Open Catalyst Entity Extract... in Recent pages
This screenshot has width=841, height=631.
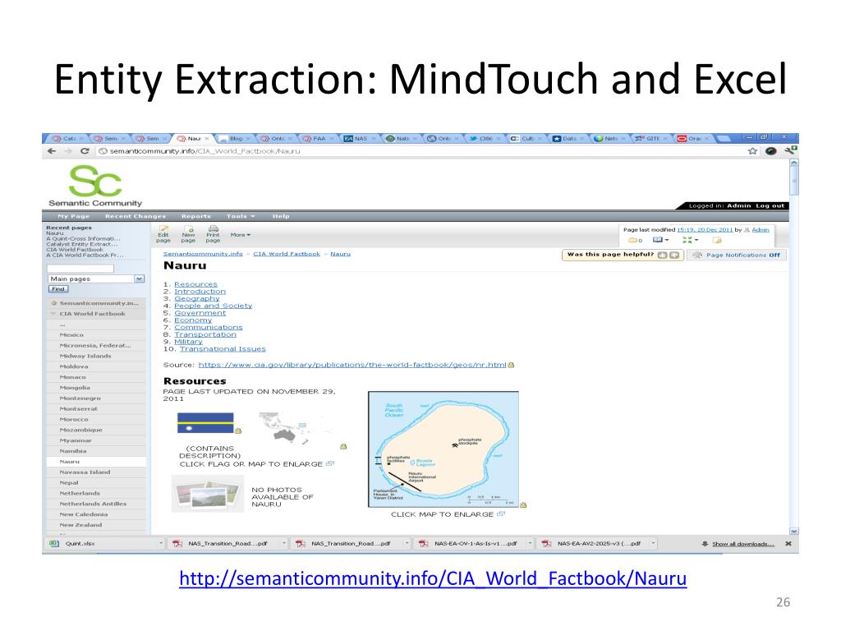[82, 244]
